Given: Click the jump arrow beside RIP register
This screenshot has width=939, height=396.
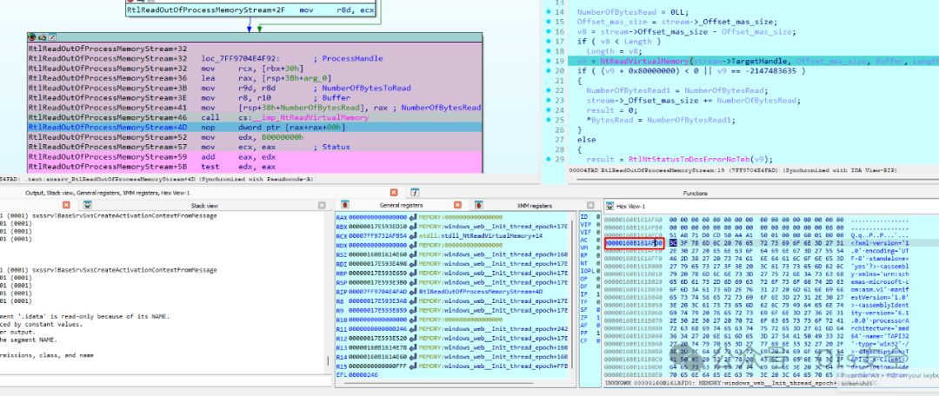Looking at the screenshot, I should pyautogui.click(x=413, y=292).
